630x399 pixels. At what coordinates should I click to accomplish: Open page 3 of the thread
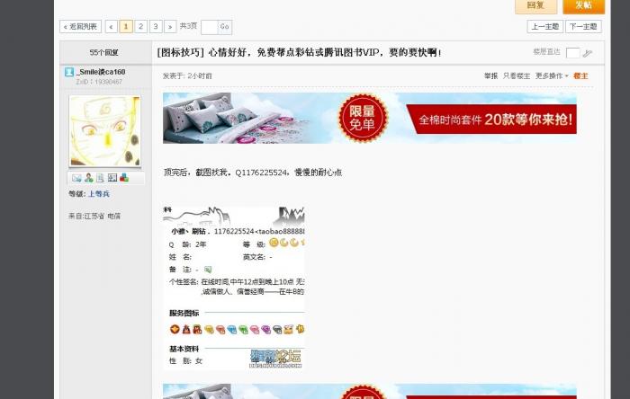click(156, 27)
